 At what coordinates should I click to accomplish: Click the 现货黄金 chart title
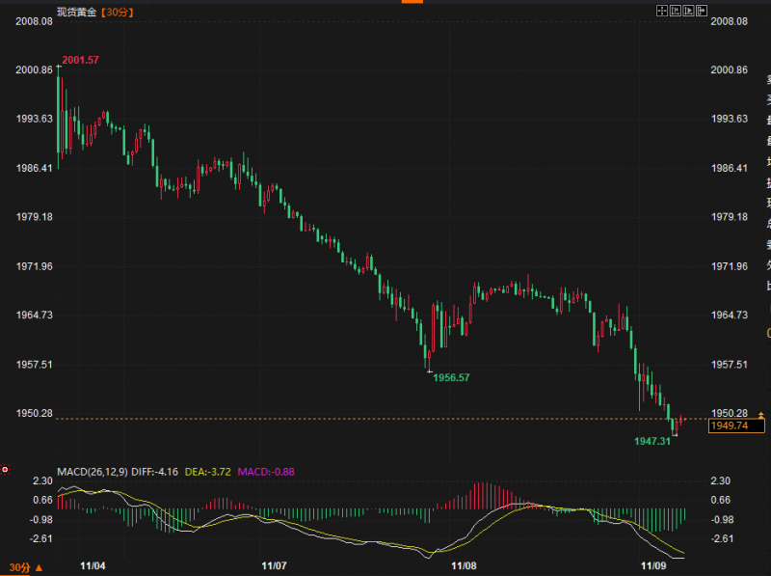(78, 13)
